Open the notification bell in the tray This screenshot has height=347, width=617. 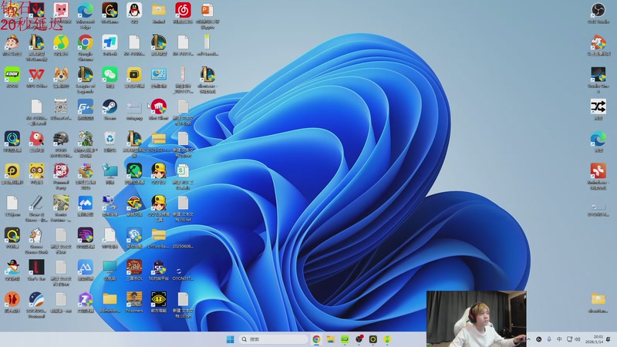[x=609, y=339]
